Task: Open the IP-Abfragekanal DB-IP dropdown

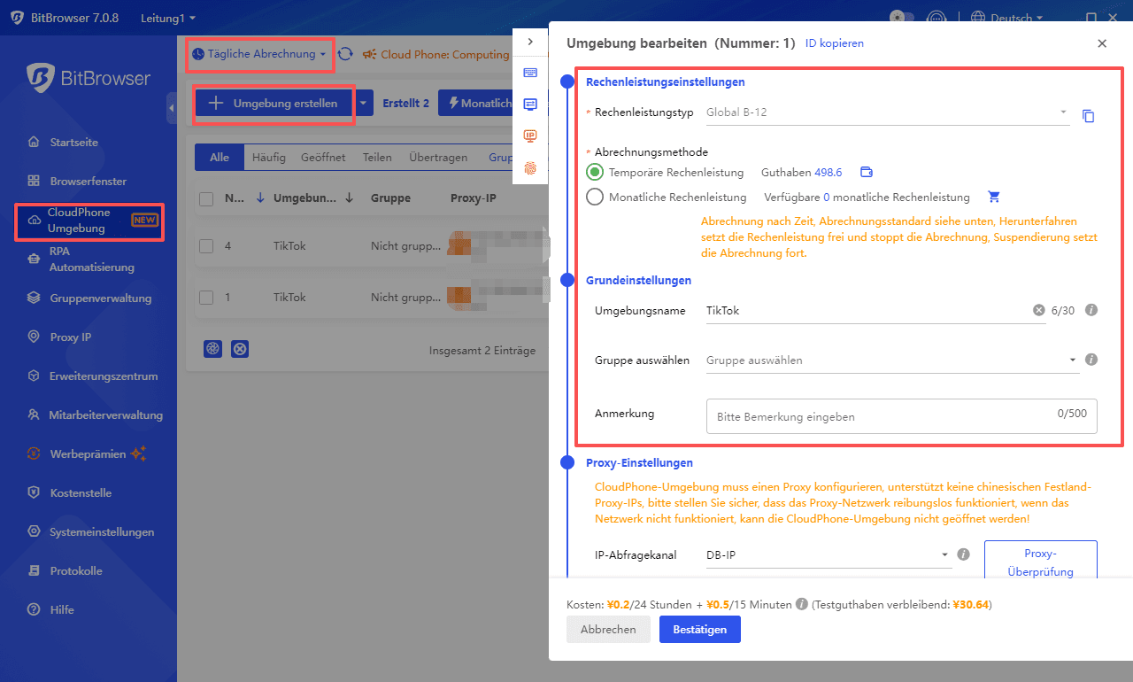Action: (829, 555)
